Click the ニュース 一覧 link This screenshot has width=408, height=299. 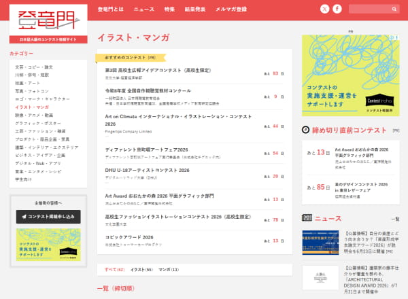coord(395,219)
